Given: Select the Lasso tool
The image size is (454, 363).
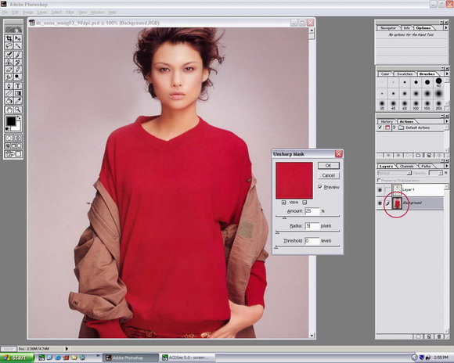Looking at the screenshot, I should (9, 45).
